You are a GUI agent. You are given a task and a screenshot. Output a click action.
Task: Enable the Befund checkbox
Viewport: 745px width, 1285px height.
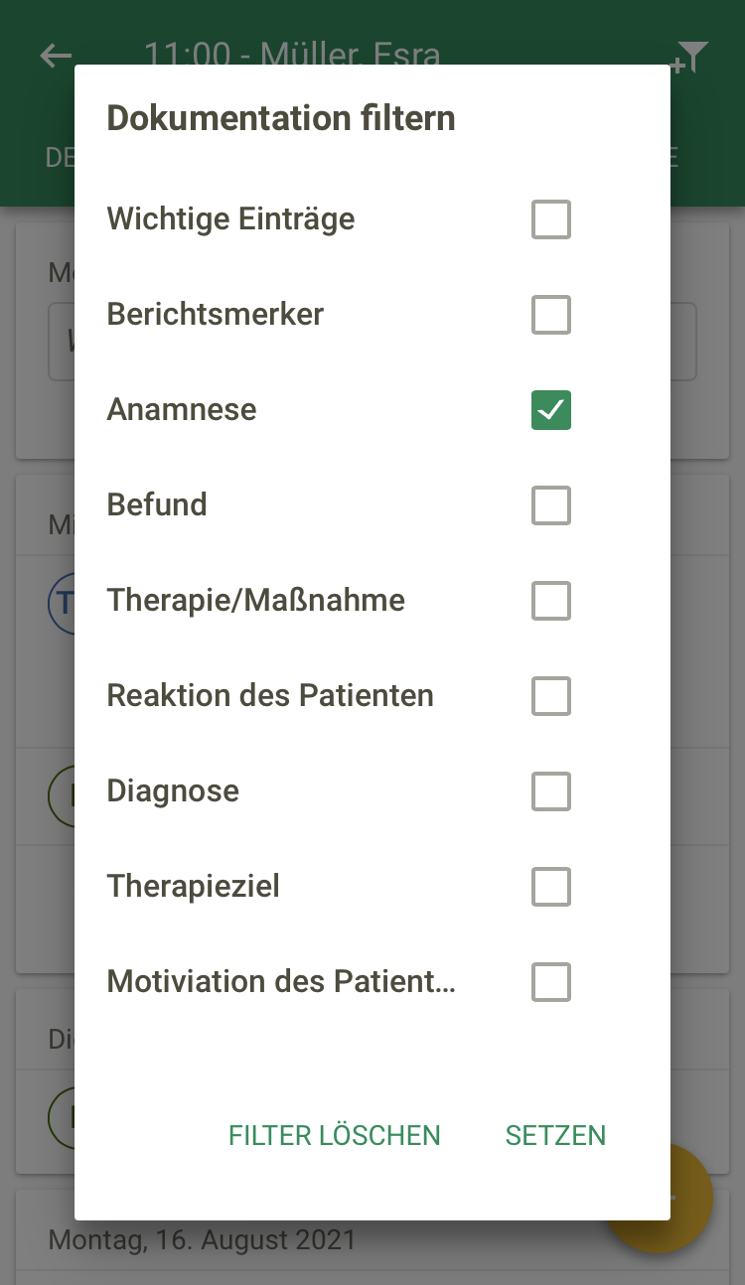point(550,505)
